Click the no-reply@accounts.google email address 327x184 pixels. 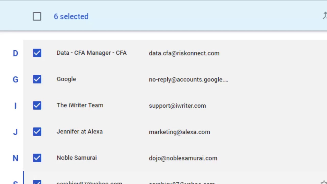pos(188,79)
